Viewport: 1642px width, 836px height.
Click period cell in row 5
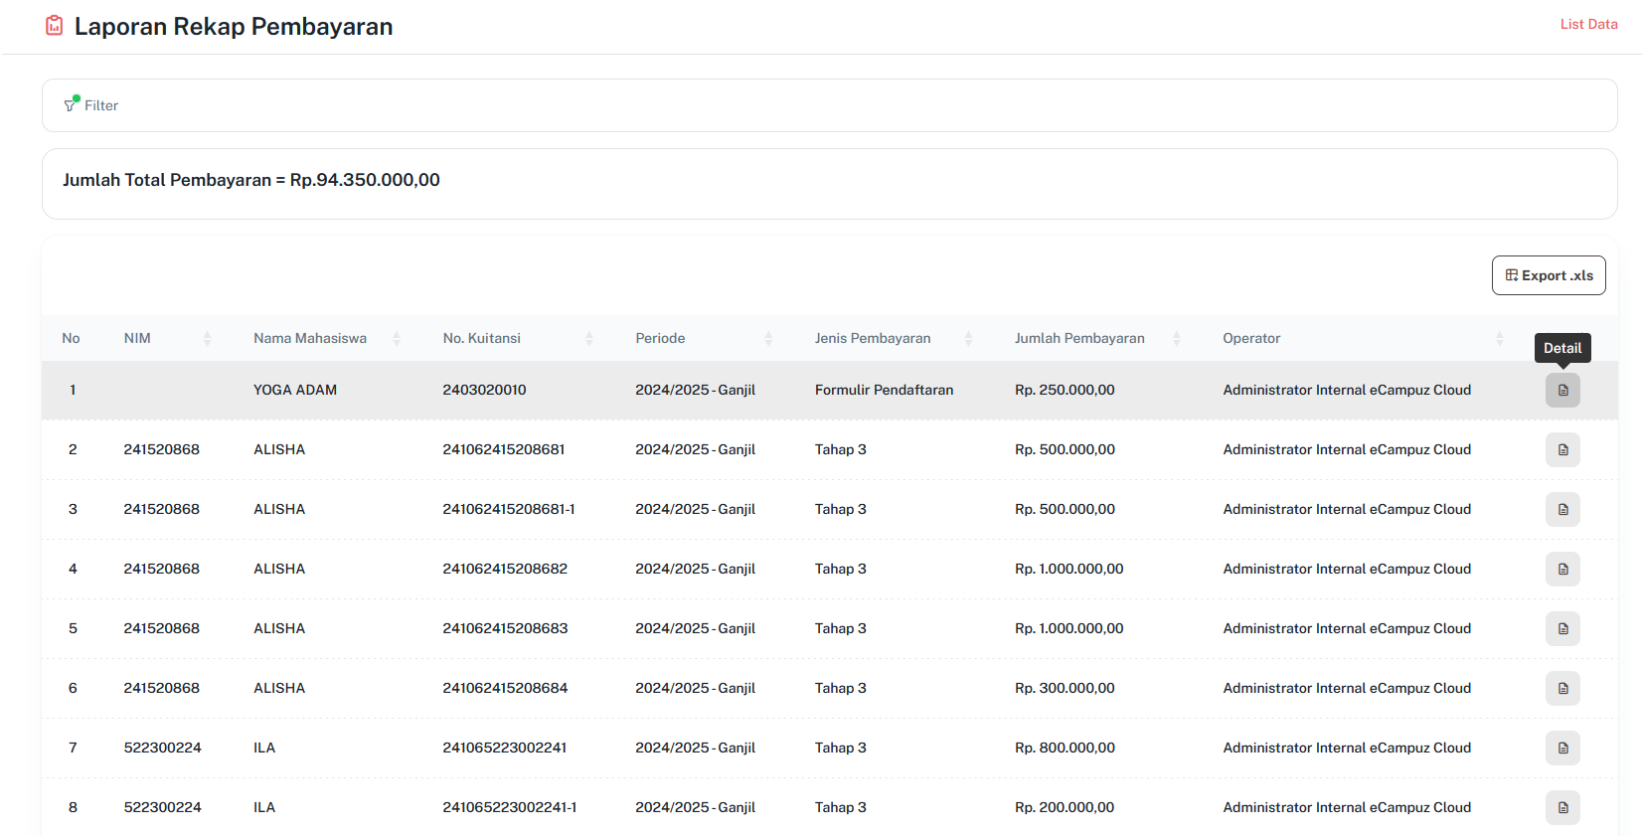[x=696, y=628]
